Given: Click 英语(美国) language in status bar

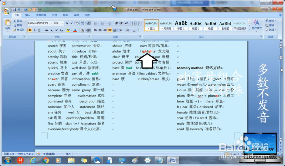Looking at the screenshot, I should (x=49, y=154).
